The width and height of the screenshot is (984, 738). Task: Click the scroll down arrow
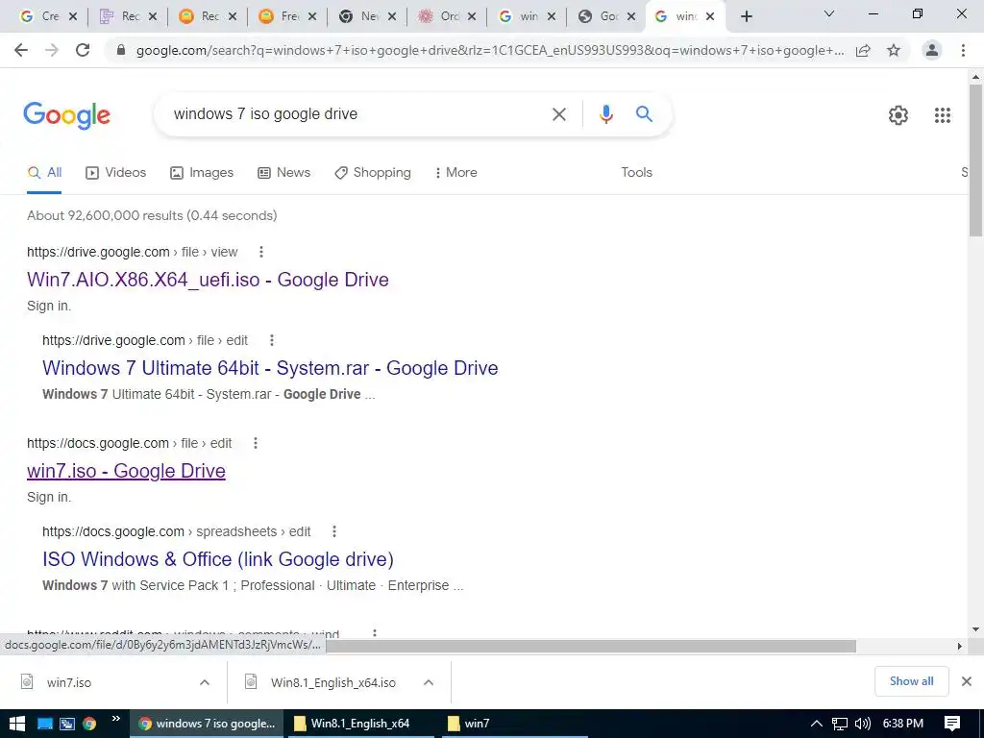point(975,628)
